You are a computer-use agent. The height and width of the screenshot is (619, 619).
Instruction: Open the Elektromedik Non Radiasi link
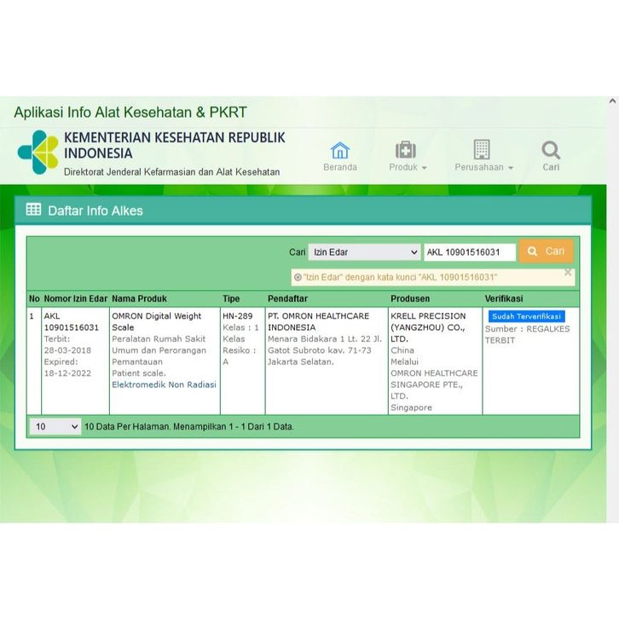tap(164, 385)
